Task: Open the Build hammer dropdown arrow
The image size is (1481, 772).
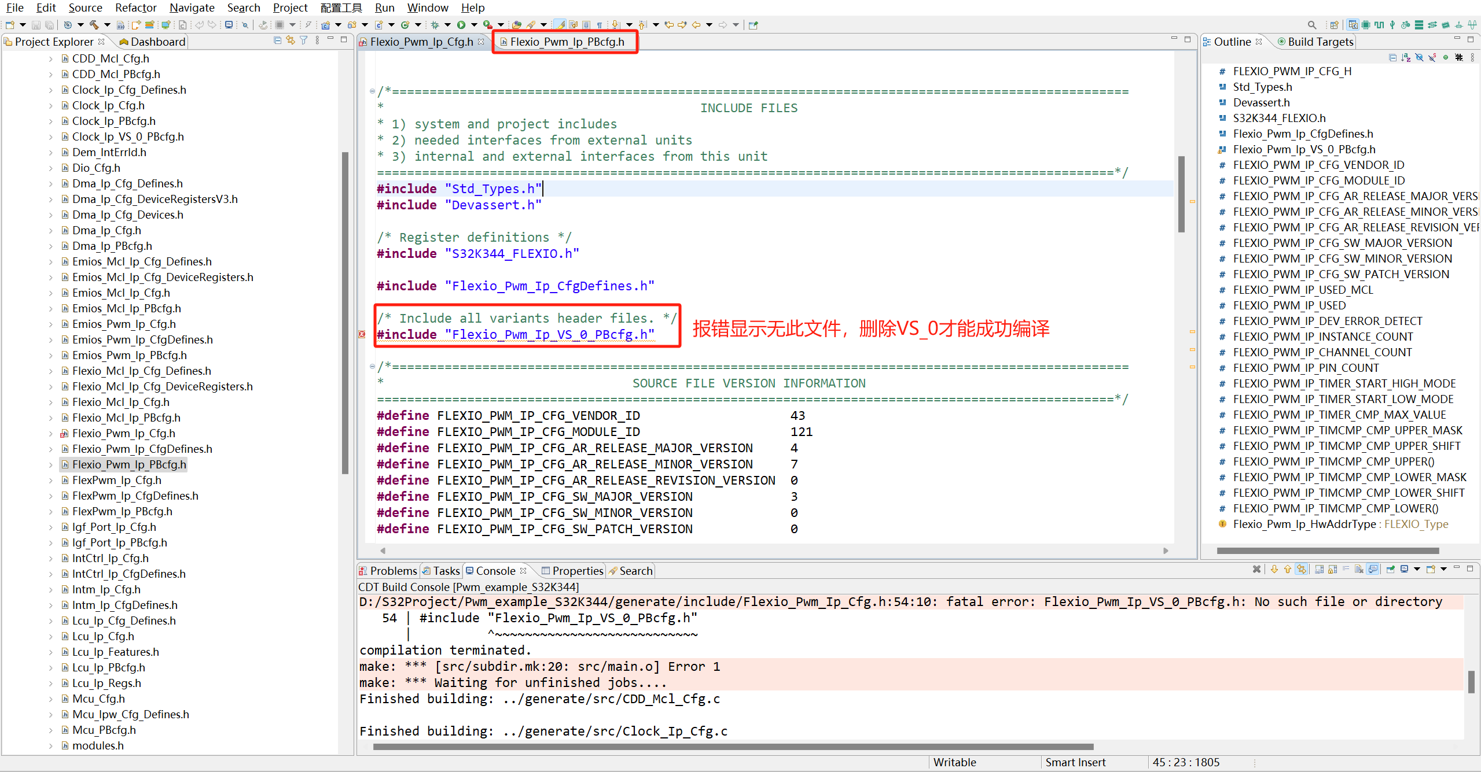Action: (x=107, y=25)
